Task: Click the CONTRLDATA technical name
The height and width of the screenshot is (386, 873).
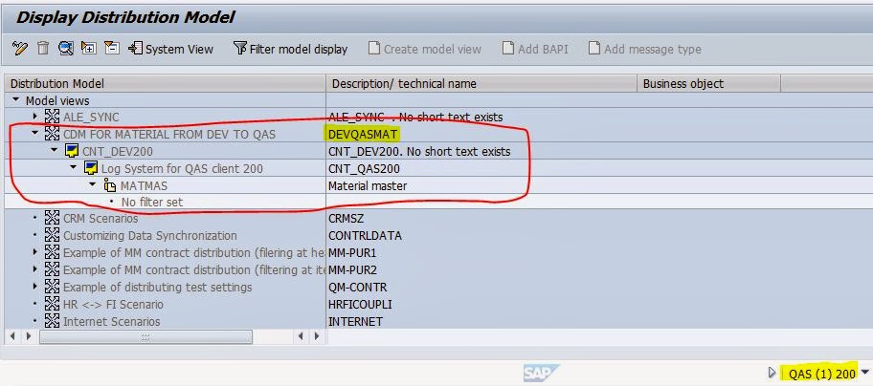Action: (x=365, y=235)
